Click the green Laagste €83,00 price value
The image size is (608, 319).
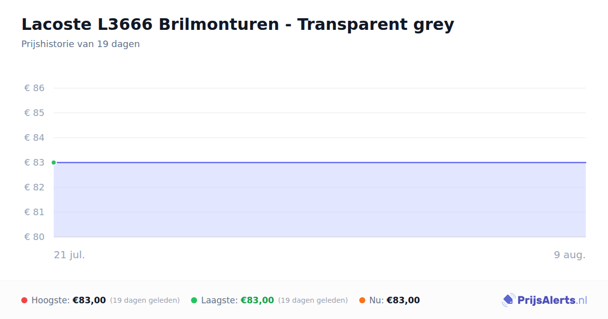tap(257, 300)
